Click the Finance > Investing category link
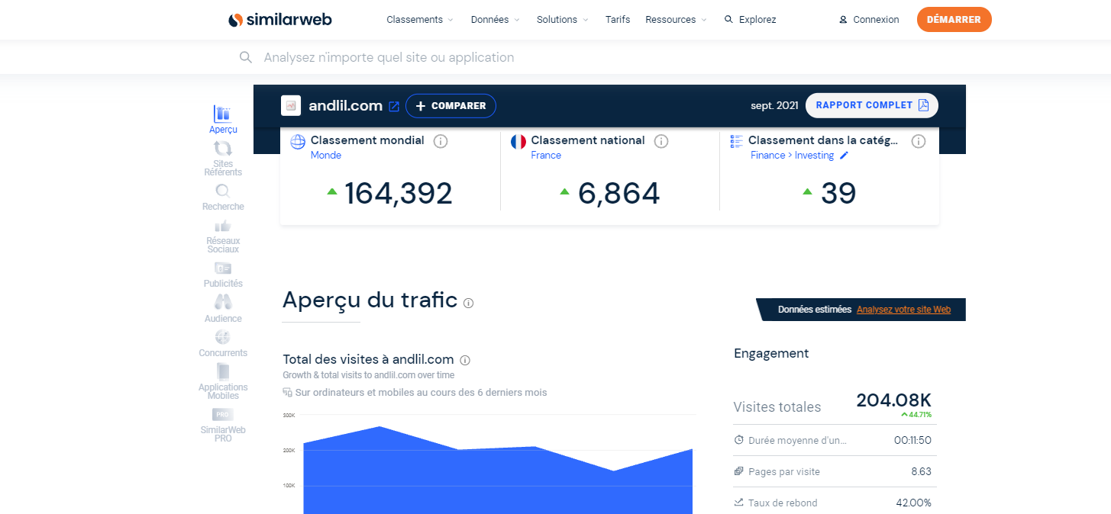The height and width of the screenshot is (514, 1111). point(792,155)
